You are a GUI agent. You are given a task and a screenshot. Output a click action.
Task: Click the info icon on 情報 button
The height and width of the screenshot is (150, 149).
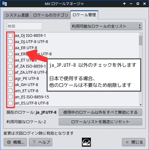tap(9, 142)
